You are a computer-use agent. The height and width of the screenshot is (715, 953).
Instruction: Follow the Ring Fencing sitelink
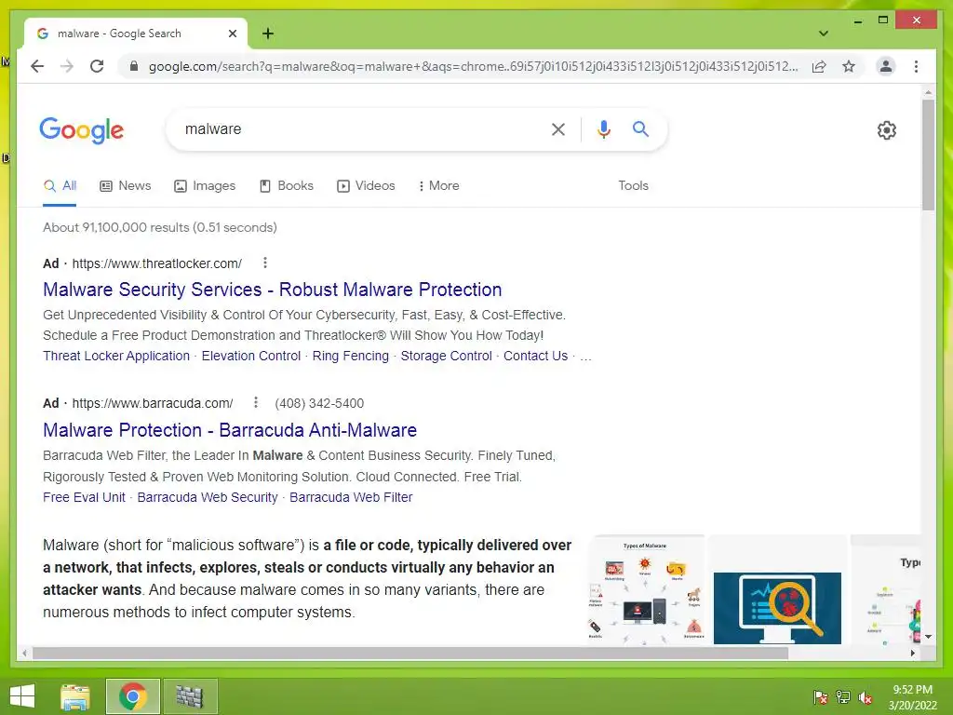point(351,356)
